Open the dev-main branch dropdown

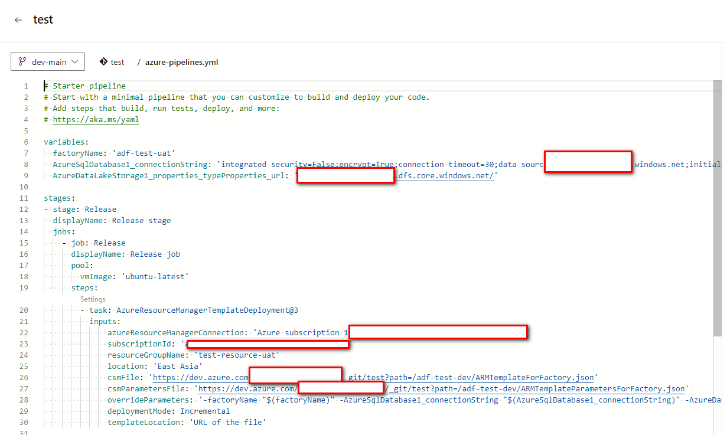(x=48, y=61)
